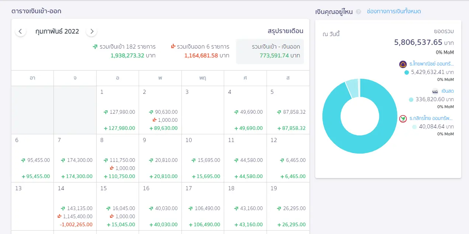Open ธ.กสิกรไทย ออมทรัพย์ account link
469x234 pixels.
click(x=431, y=118)
